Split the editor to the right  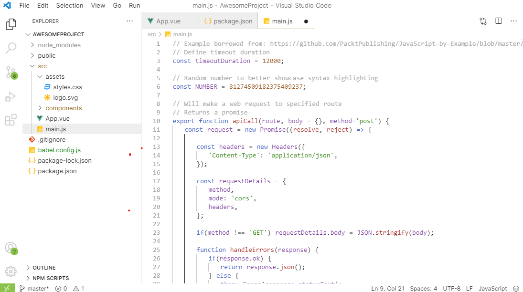click(499, 21)
